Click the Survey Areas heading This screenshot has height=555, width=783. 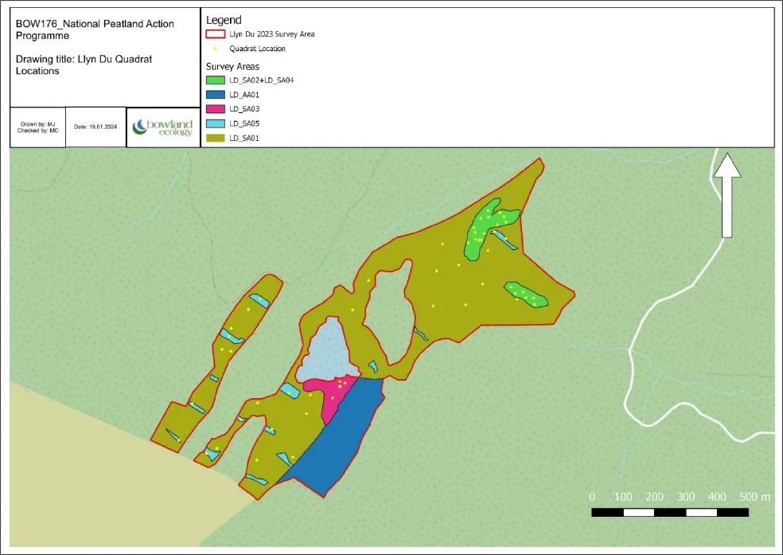click(x=232, y=66)
